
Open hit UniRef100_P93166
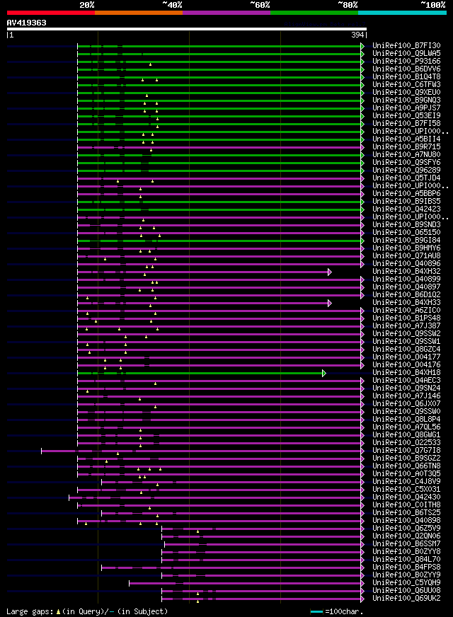pos(406,62)
